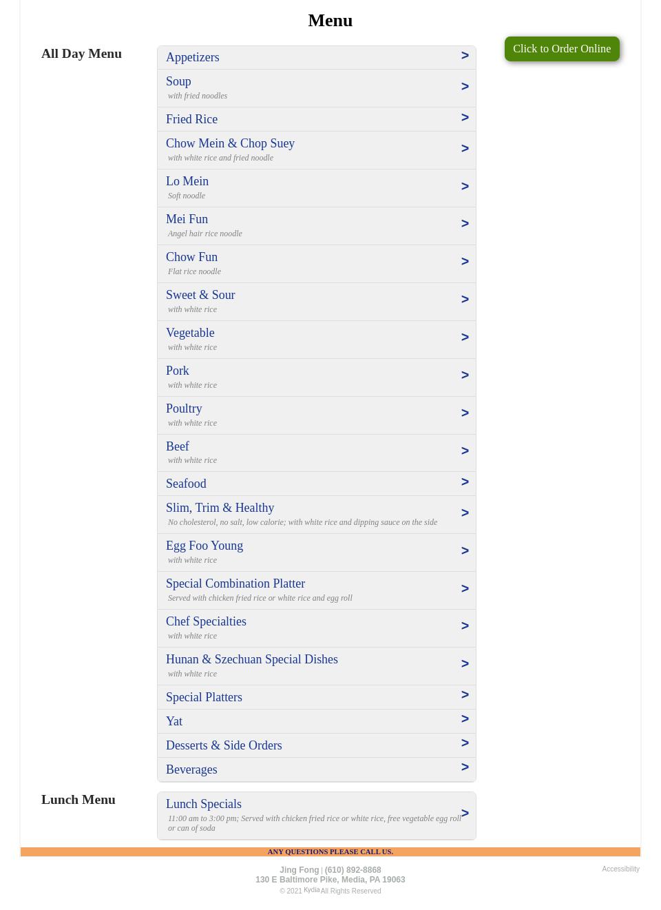Expand the Beef chevron arrow
Image resolution: width=661 pixels, height=910 pixels.
tap(465, 451)
